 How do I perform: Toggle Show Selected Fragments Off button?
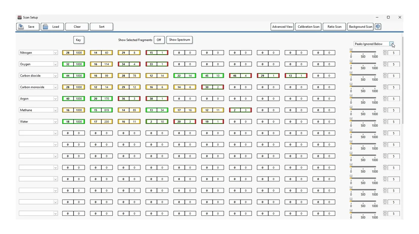click(x=159, y=40)
